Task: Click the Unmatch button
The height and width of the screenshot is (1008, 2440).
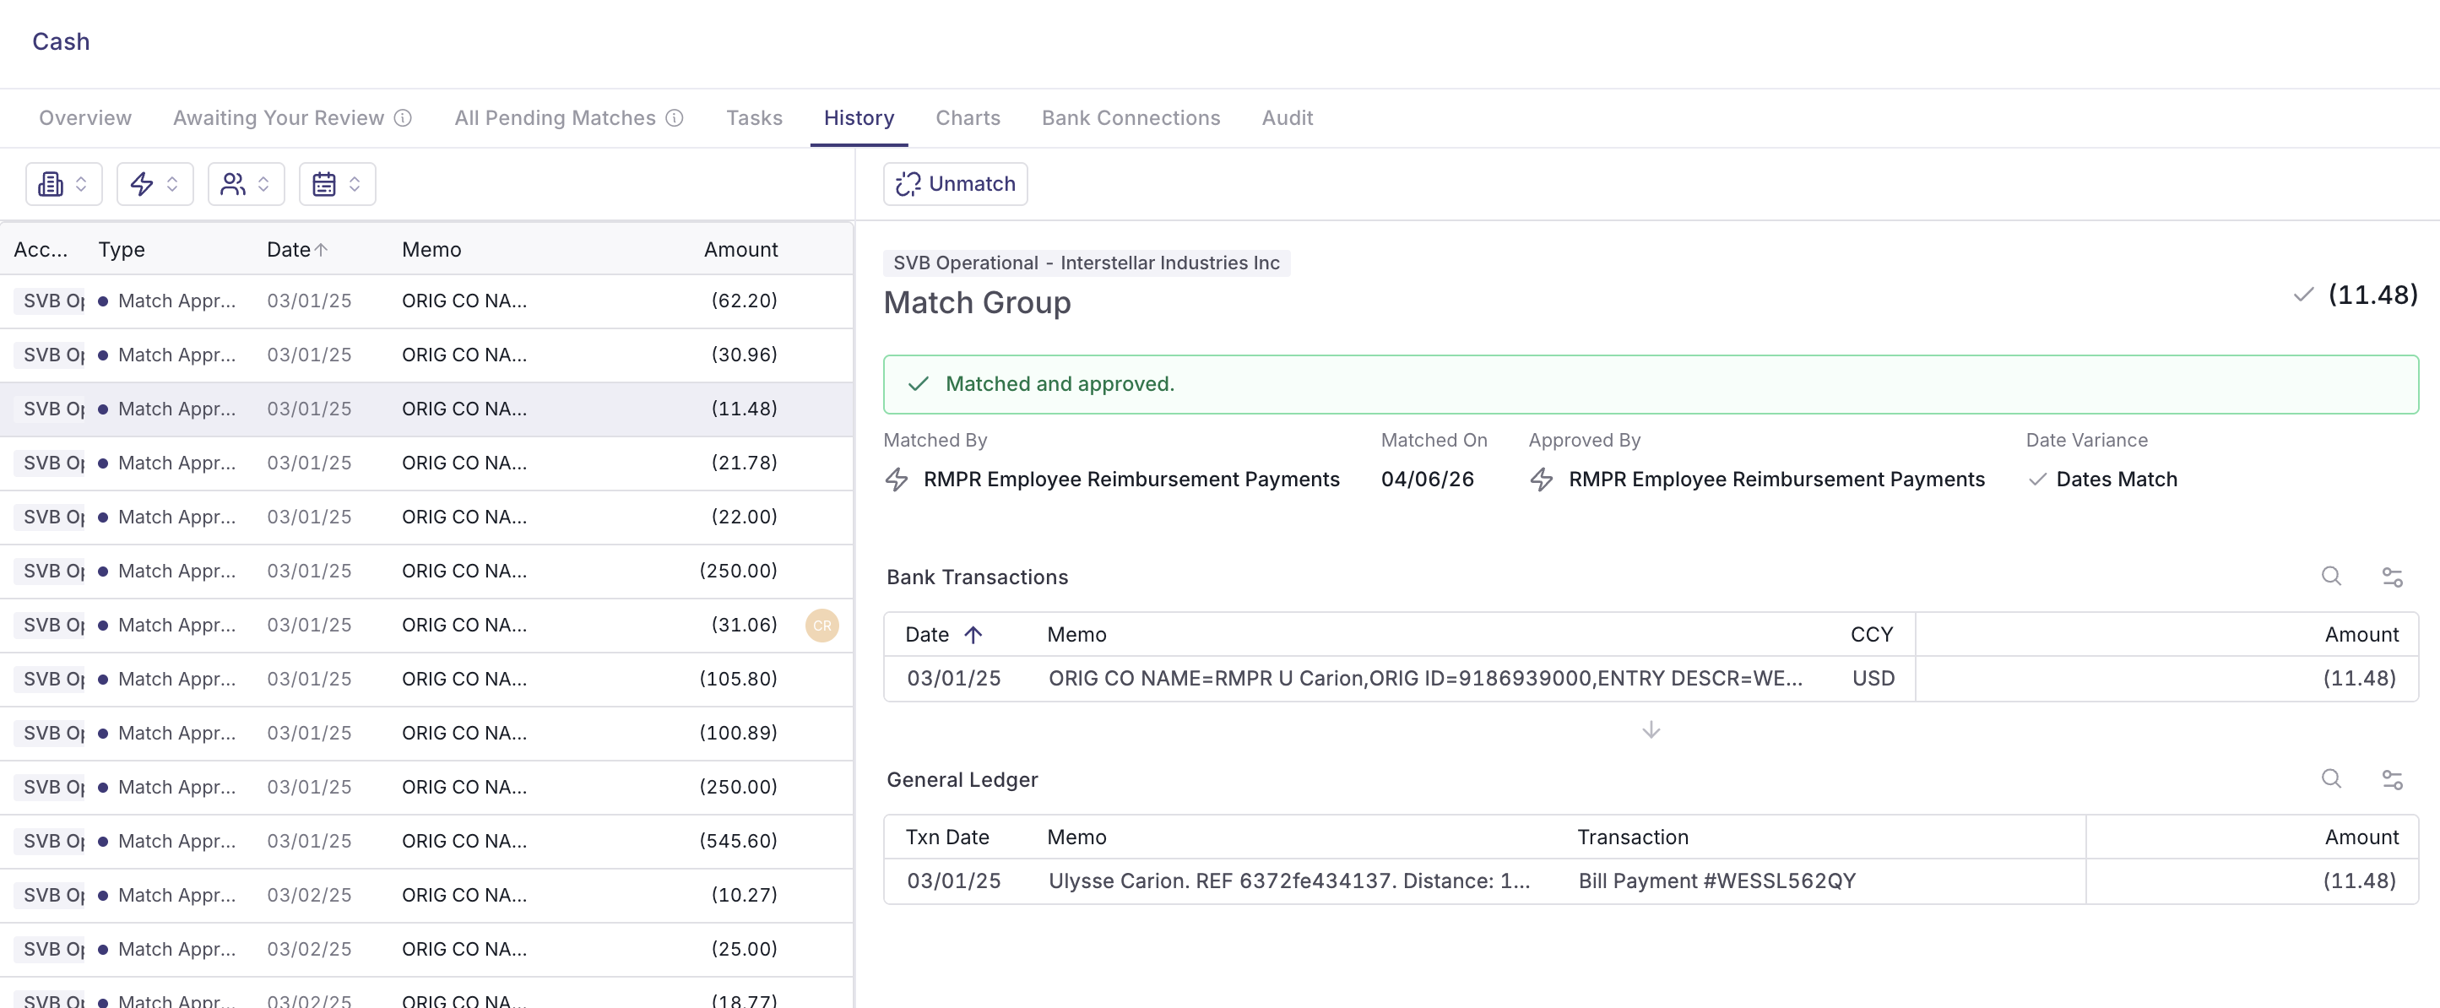Action: point(955,184)
